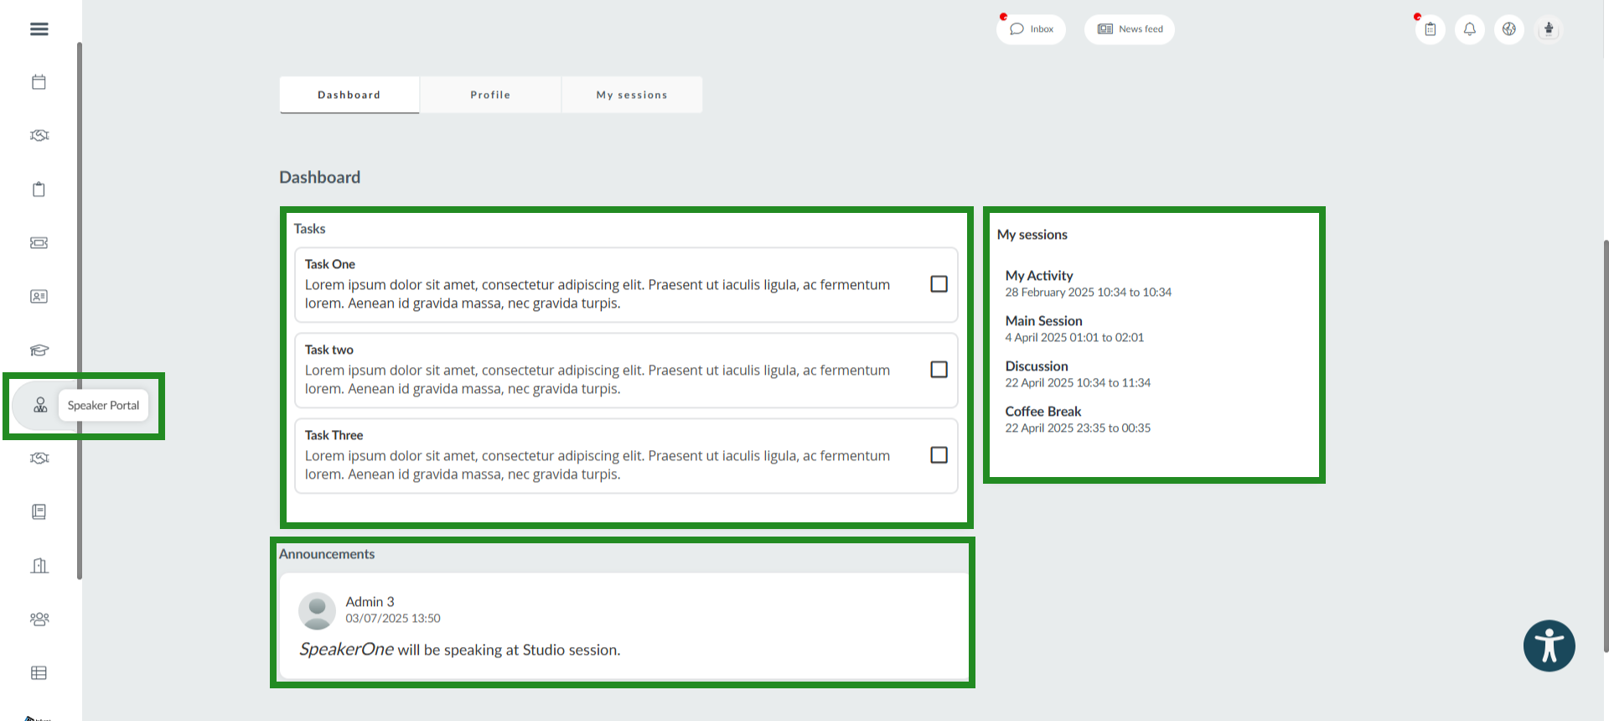
Task: Click the My sessions panel heading
Action: 1032,235
